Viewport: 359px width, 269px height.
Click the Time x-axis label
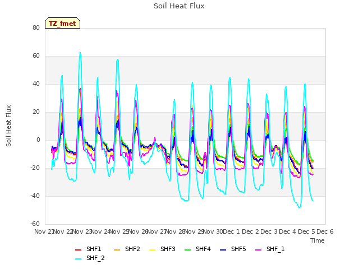[x=317, y=240]
